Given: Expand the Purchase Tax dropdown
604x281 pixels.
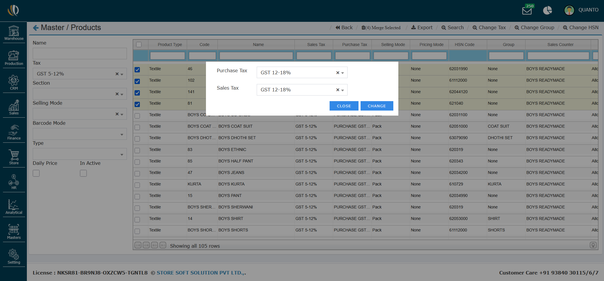Looking at the screenshot, I should (x=342, y=73).
